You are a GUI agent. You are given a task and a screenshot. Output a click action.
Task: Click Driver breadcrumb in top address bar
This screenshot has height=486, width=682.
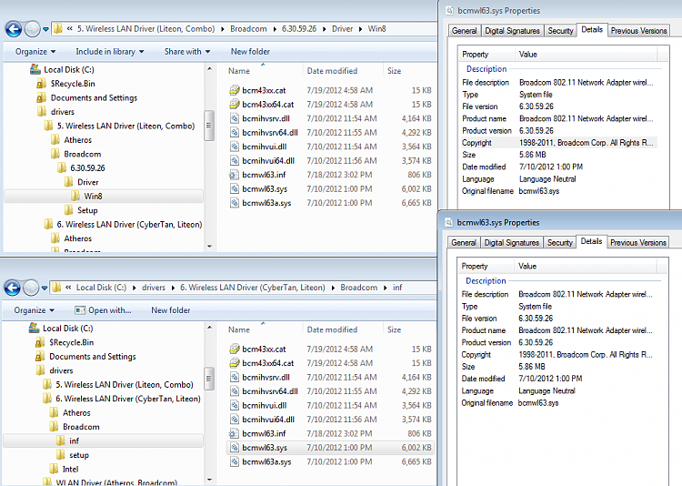[342, 29]
